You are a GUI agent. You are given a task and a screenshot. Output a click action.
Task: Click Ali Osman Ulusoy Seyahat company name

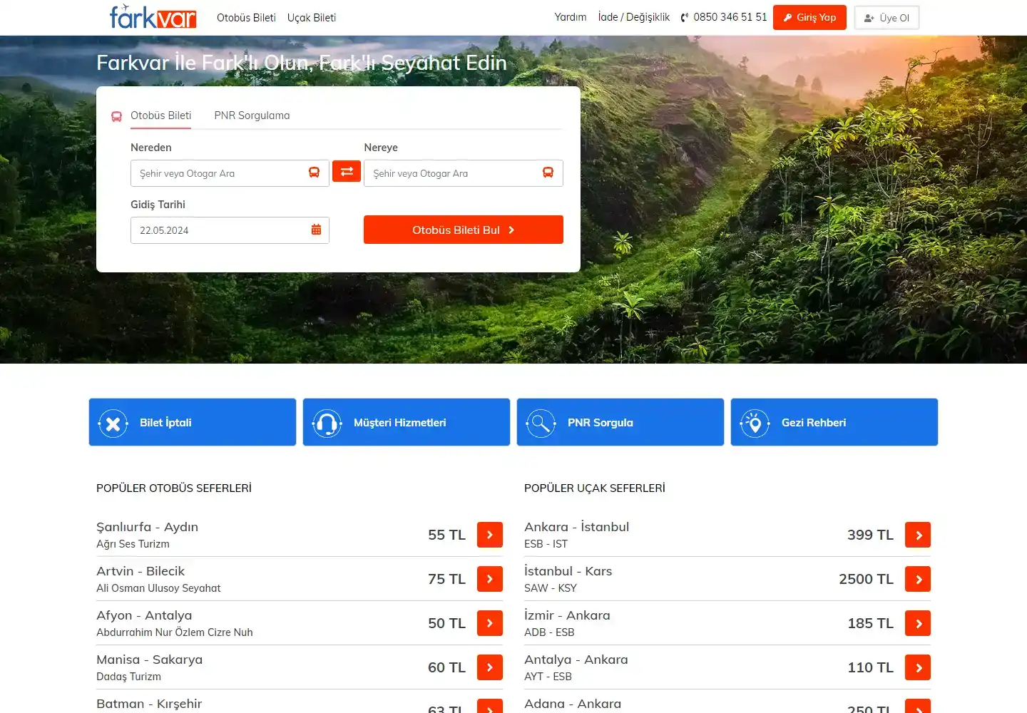(158, 588)
